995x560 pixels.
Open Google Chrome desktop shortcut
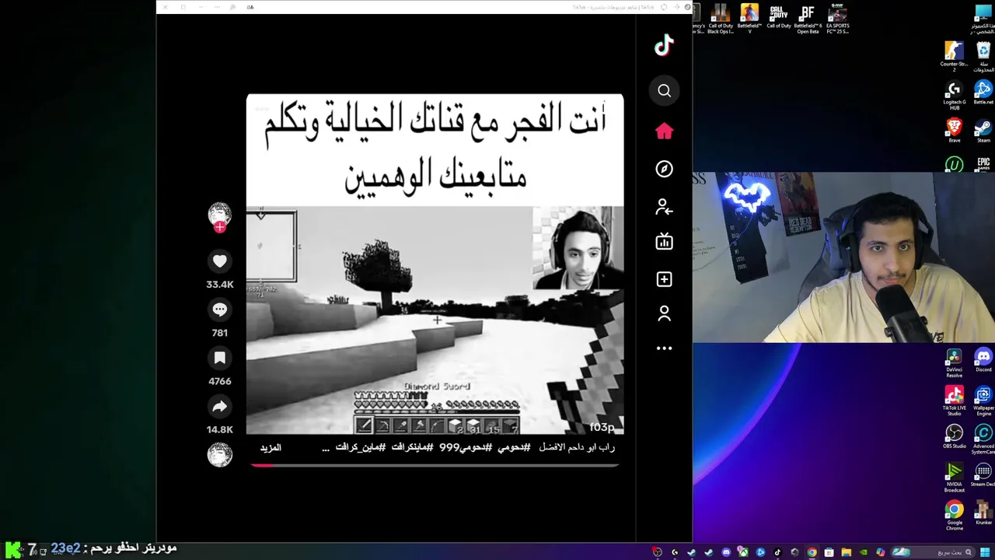pos(954,515)
